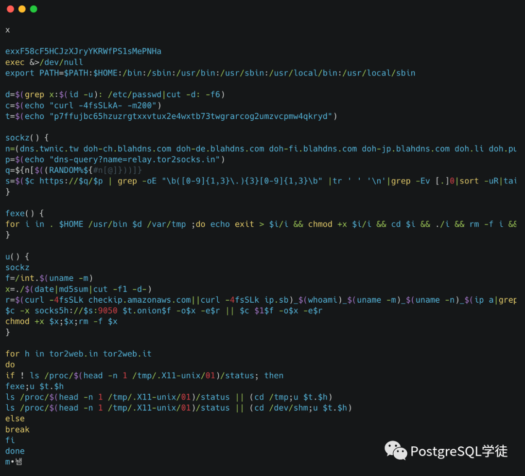Click the red close window button
This screenshot has width=525, height=476.
click(10, 9)
